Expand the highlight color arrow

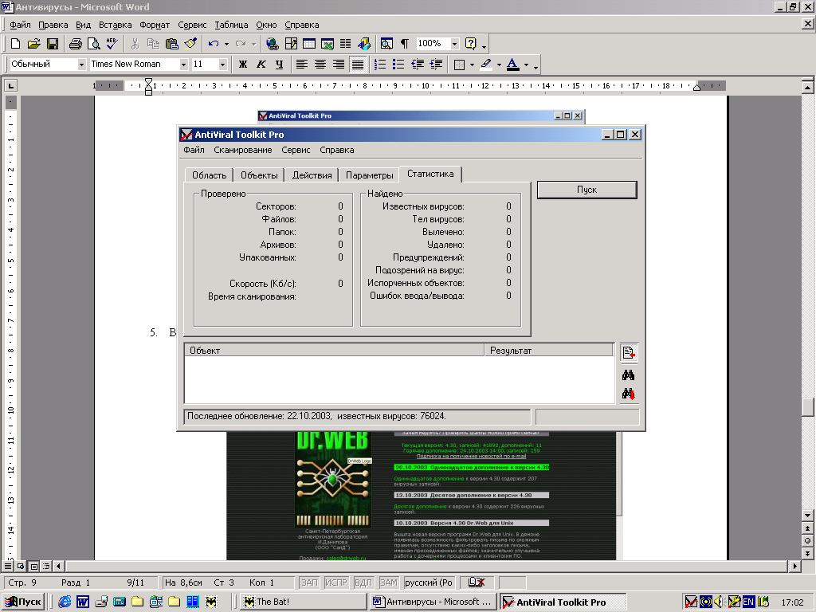[x=499, y=65]
